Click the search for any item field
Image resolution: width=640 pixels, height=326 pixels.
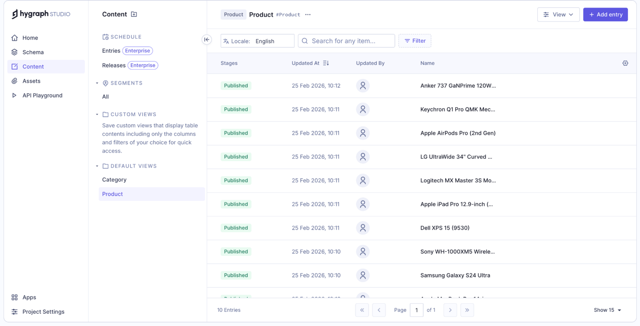[x=346, y=41]
